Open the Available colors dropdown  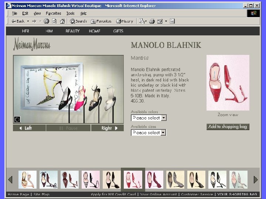tap(149, 118)
